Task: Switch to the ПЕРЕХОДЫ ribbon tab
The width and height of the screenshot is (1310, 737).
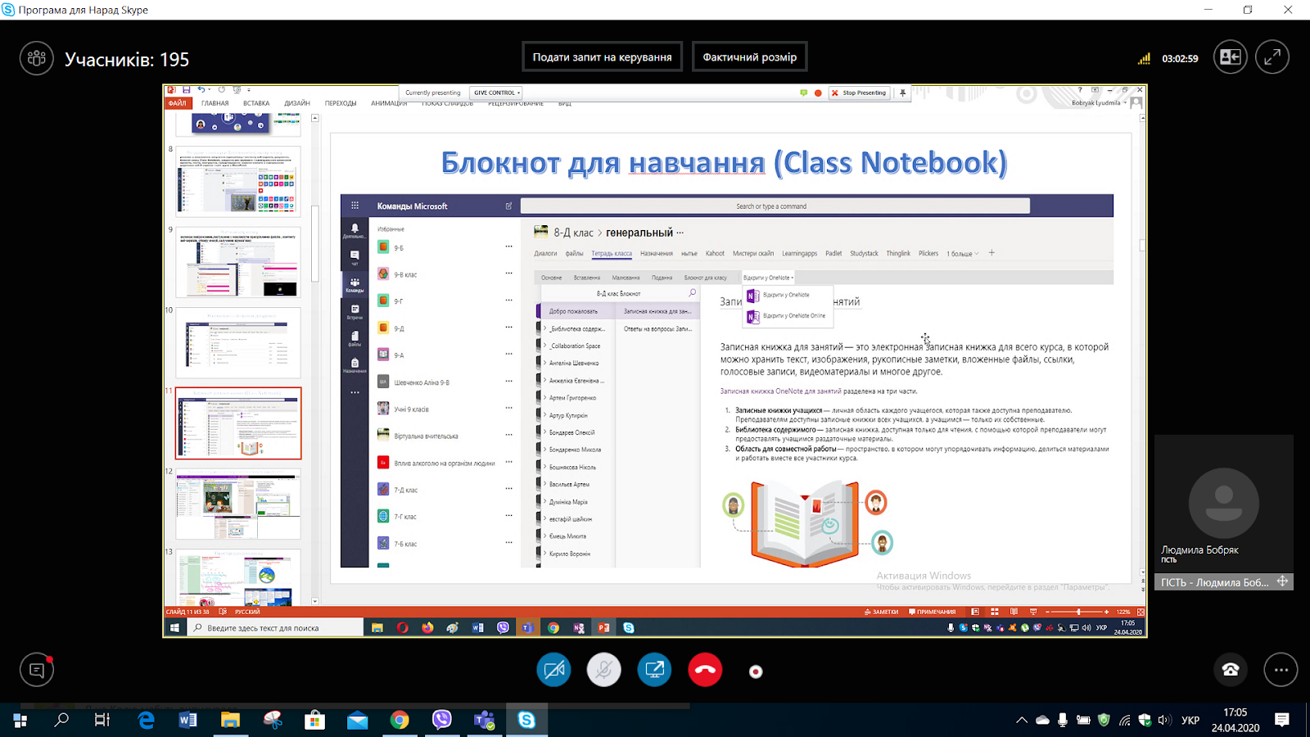Action: point(341,103)
